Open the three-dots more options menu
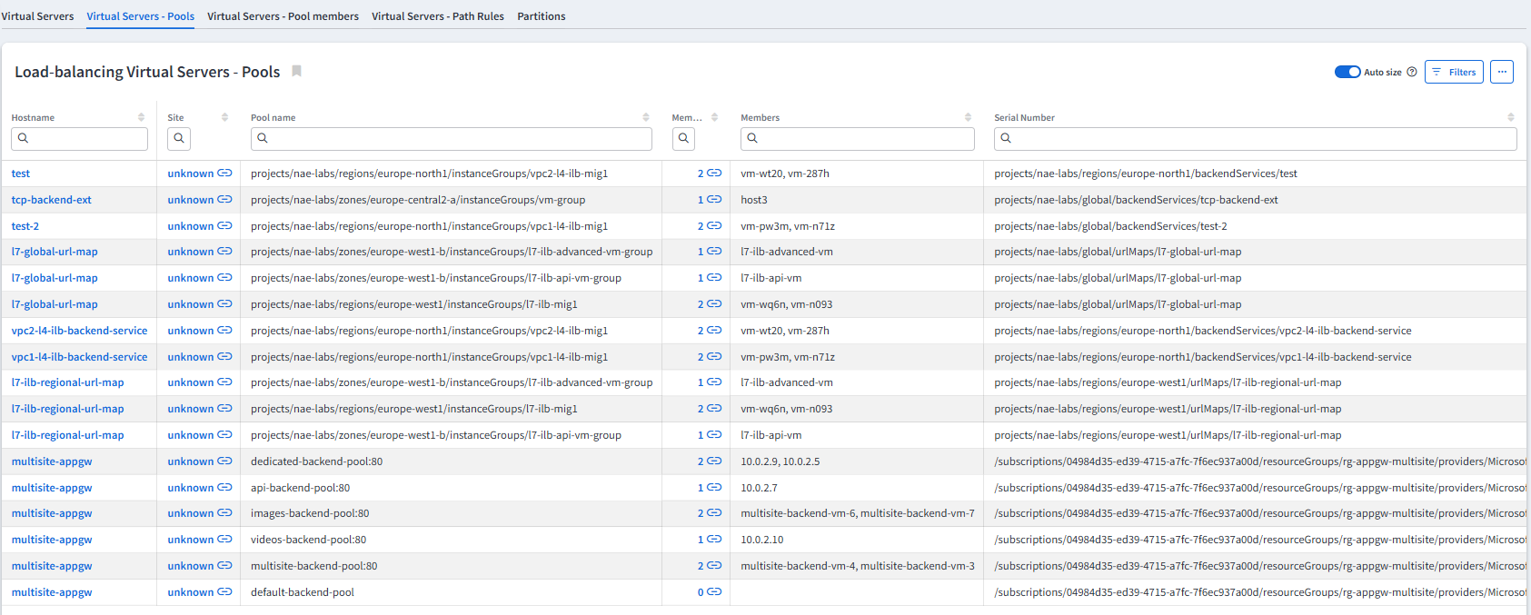This screenshot has height=615, width=1531. 1501,72
